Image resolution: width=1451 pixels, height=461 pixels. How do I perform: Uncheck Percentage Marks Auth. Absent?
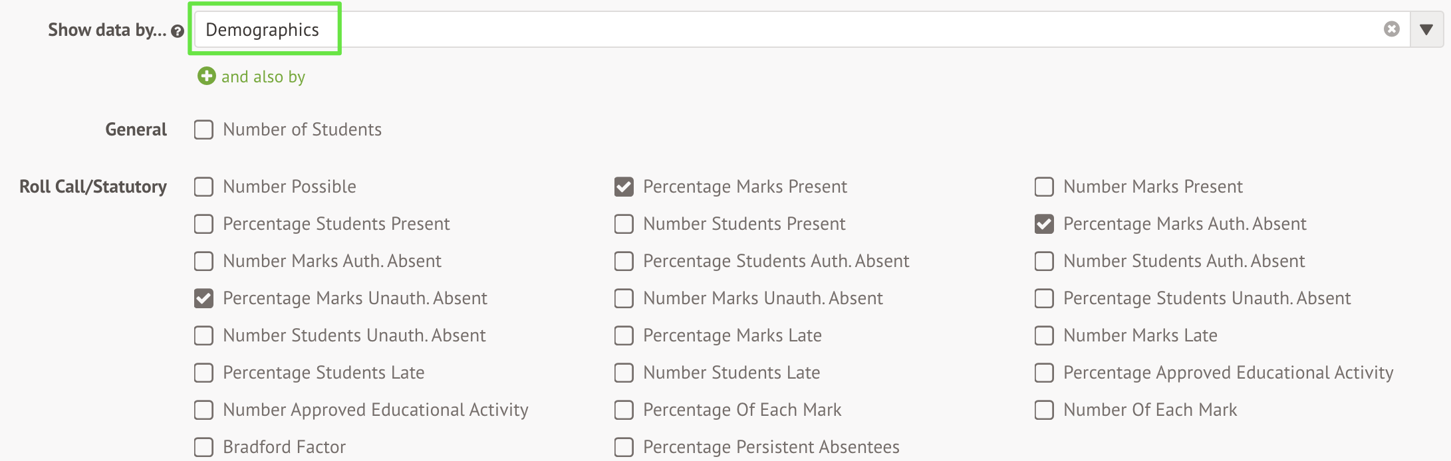pos(1044,224)
